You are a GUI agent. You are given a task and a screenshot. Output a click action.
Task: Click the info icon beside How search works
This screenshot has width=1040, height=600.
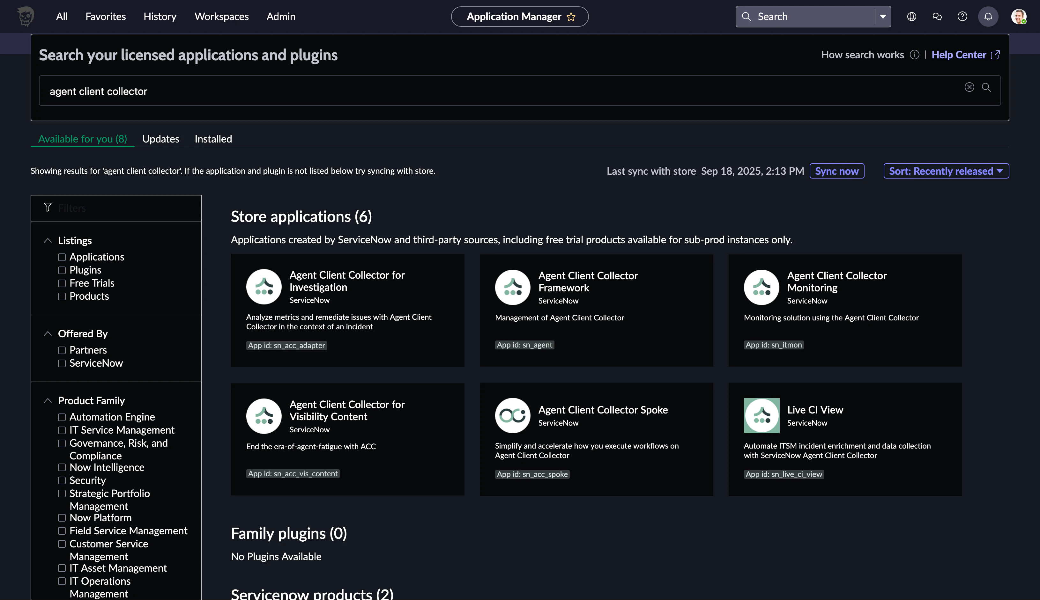click(915, 55)
